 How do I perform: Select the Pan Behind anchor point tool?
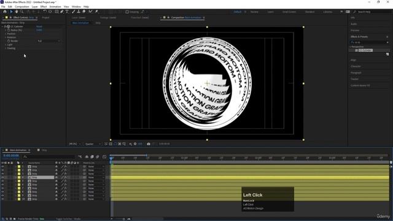[x=50, y=12]
